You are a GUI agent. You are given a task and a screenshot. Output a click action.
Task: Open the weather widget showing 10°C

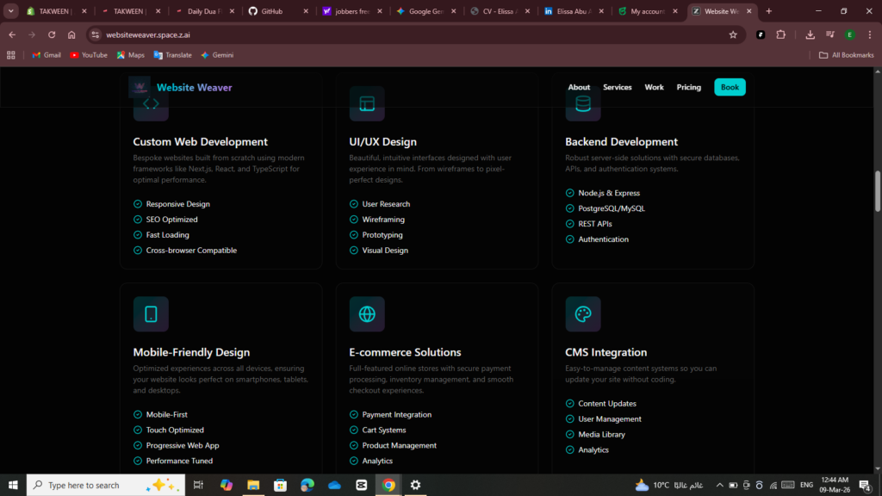pyautogui.click(x=668, y=485)
